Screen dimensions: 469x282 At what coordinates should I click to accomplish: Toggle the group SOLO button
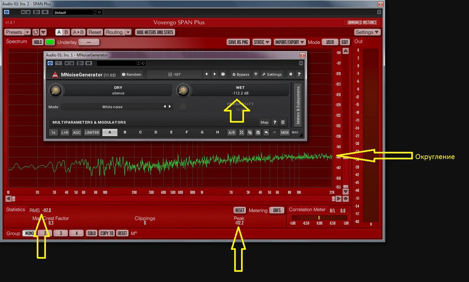(91, 233)
